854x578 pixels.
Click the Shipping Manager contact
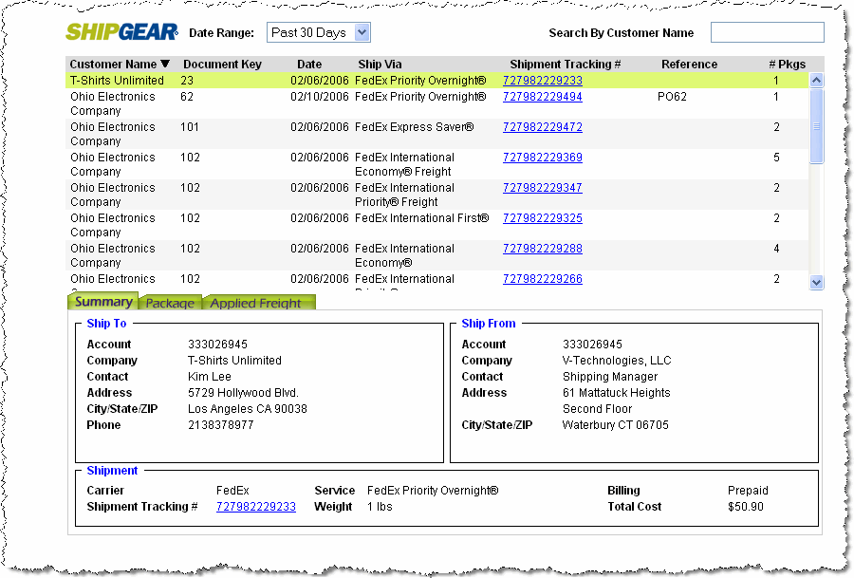coord(610,377)
